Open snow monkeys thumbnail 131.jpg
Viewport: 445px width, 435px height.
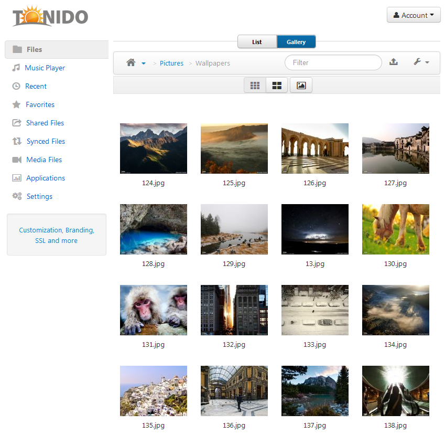154,310
